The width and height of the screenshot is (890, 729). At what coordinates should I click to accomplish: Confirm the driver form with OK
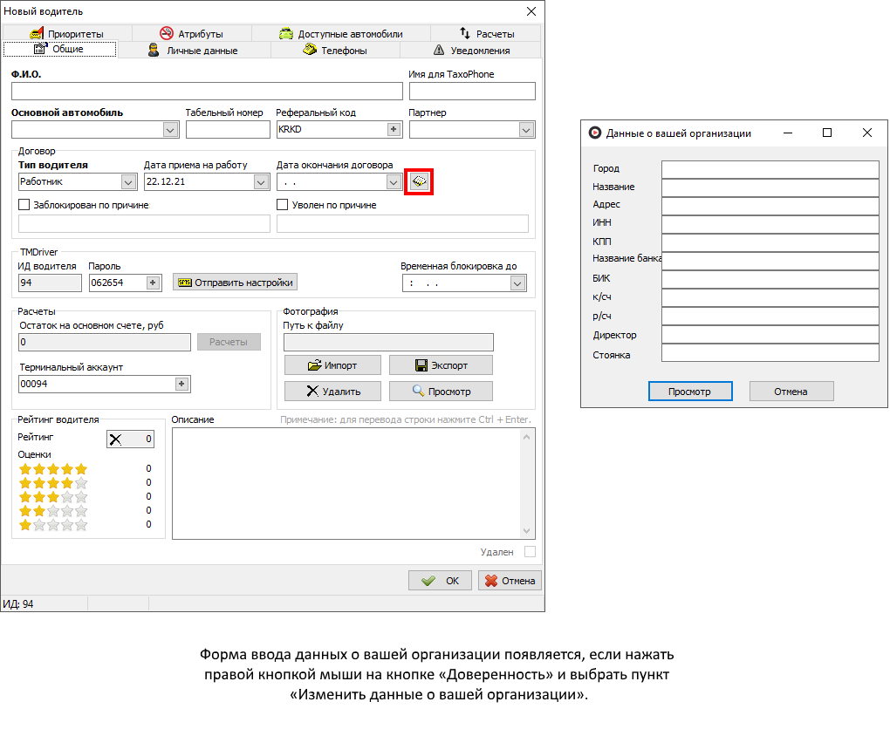tap(441, 581)
